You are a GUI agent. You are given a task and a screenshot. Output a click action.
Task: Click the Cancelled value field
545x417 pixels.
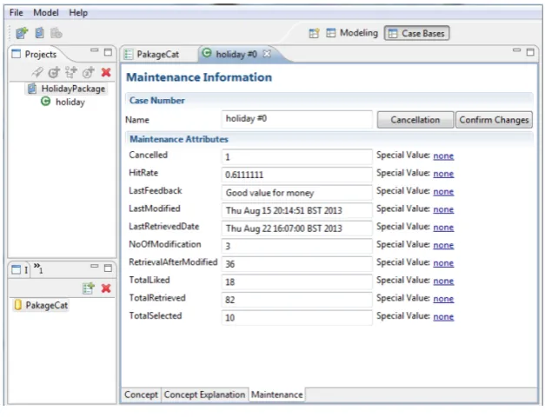[297, 156]
